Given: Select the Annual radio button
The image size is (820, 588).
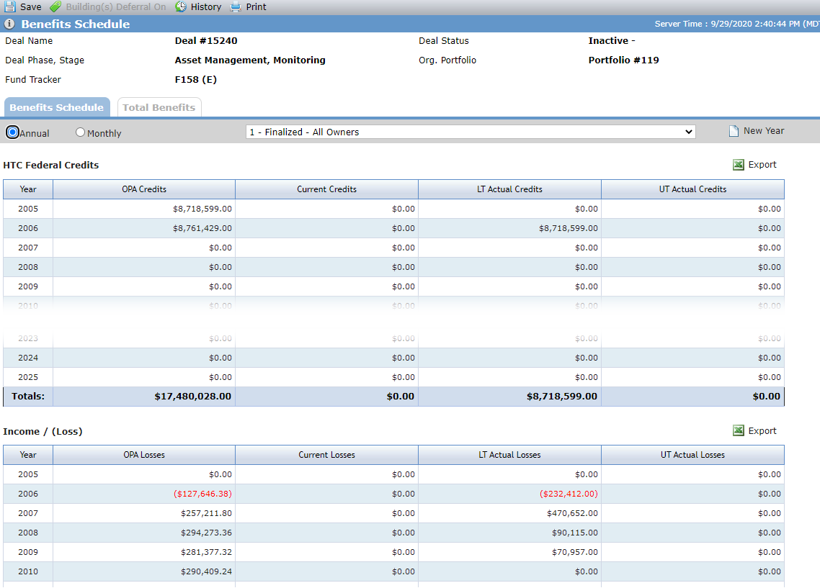Looking at the screenshot, I should pyautogui.click(x=12, y=132).
